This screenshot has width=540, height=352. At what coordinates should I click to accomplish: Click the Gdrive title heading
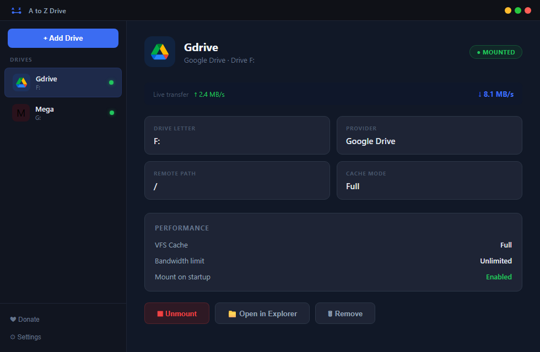click(201, 47)
